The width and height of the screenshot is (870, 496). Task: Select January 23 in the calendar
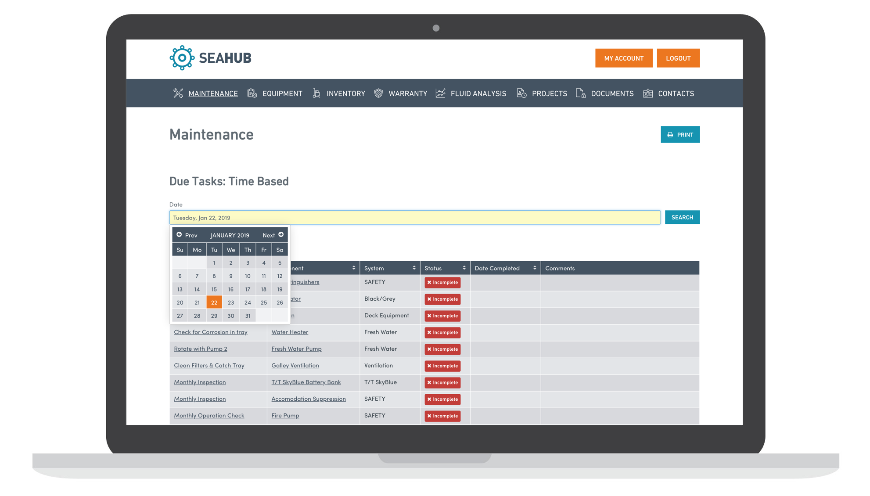[230, 302]
